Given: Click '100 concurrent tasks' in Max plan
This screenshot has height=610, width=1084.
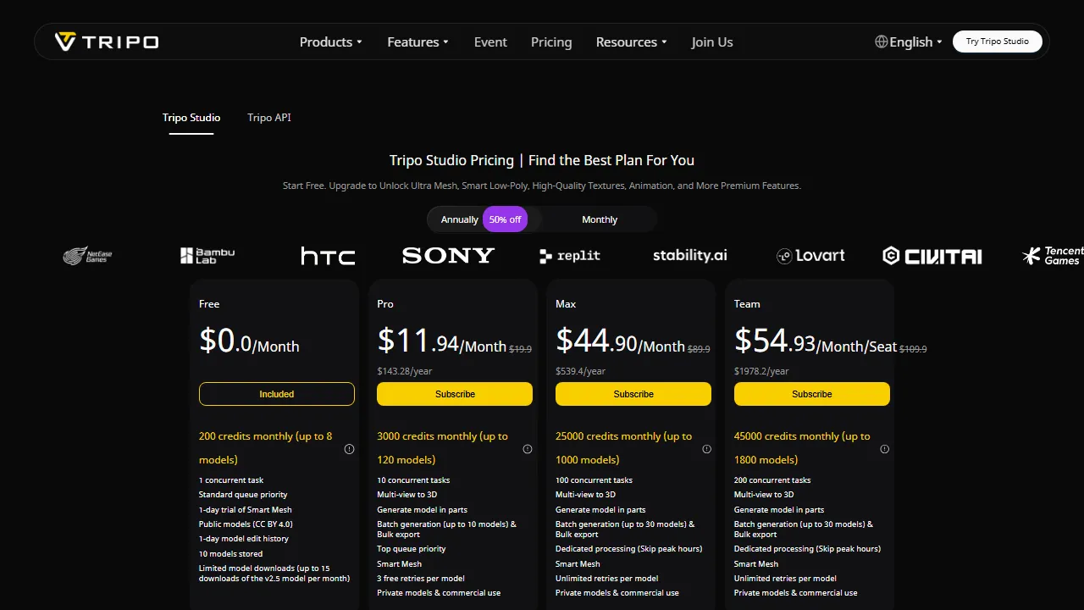Looking at the screenshot, I should coord(595,480).
